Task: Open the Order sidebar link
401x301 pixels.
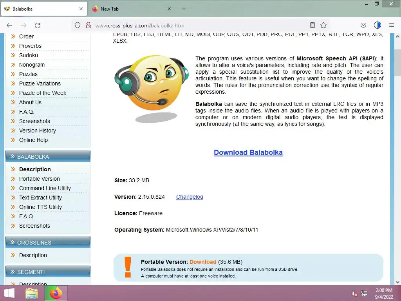Action: [x=26, y=36]
